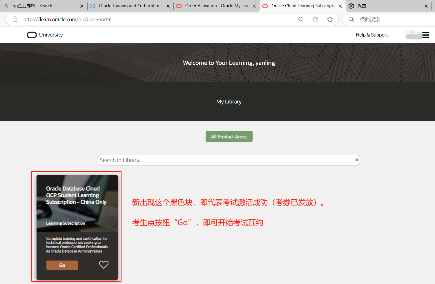Open the hamburger navigation menu
This screenshot has width=435, height=284.
coord(425,35)
